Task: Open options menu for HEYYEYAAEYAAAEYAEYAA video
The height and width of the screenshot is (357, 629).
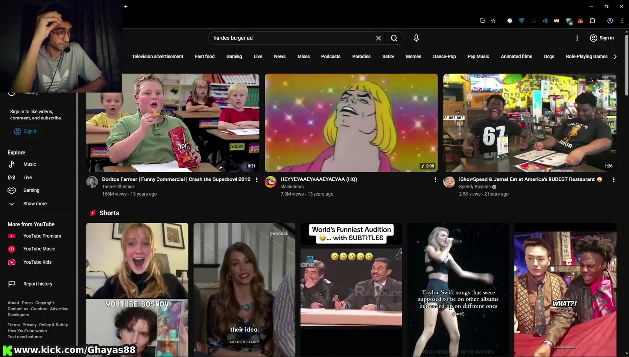Action: coord(435,180)
